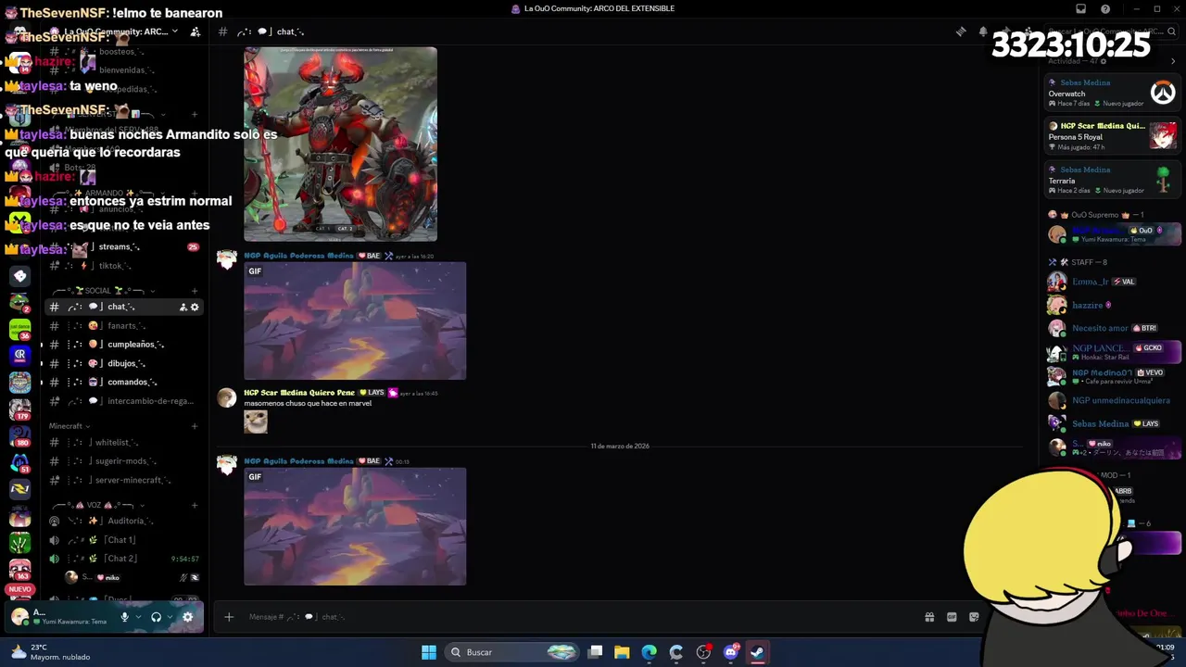The width and height of the screenshot is (1186, 667).
Task: Join the Auditoría stage channel
Action: (124, 521)
